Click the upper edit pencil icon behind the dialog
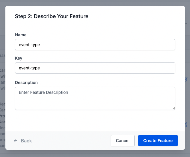 pyautogui.click(x=186, y=79)
